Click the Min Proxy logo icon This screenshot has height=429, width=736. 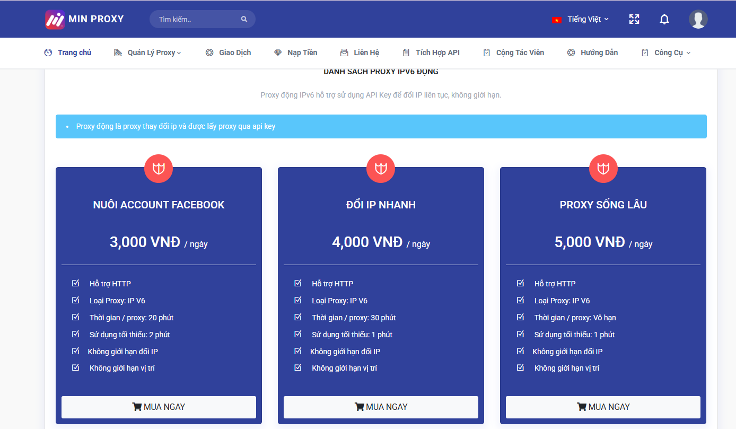click(x=55, y=20)
